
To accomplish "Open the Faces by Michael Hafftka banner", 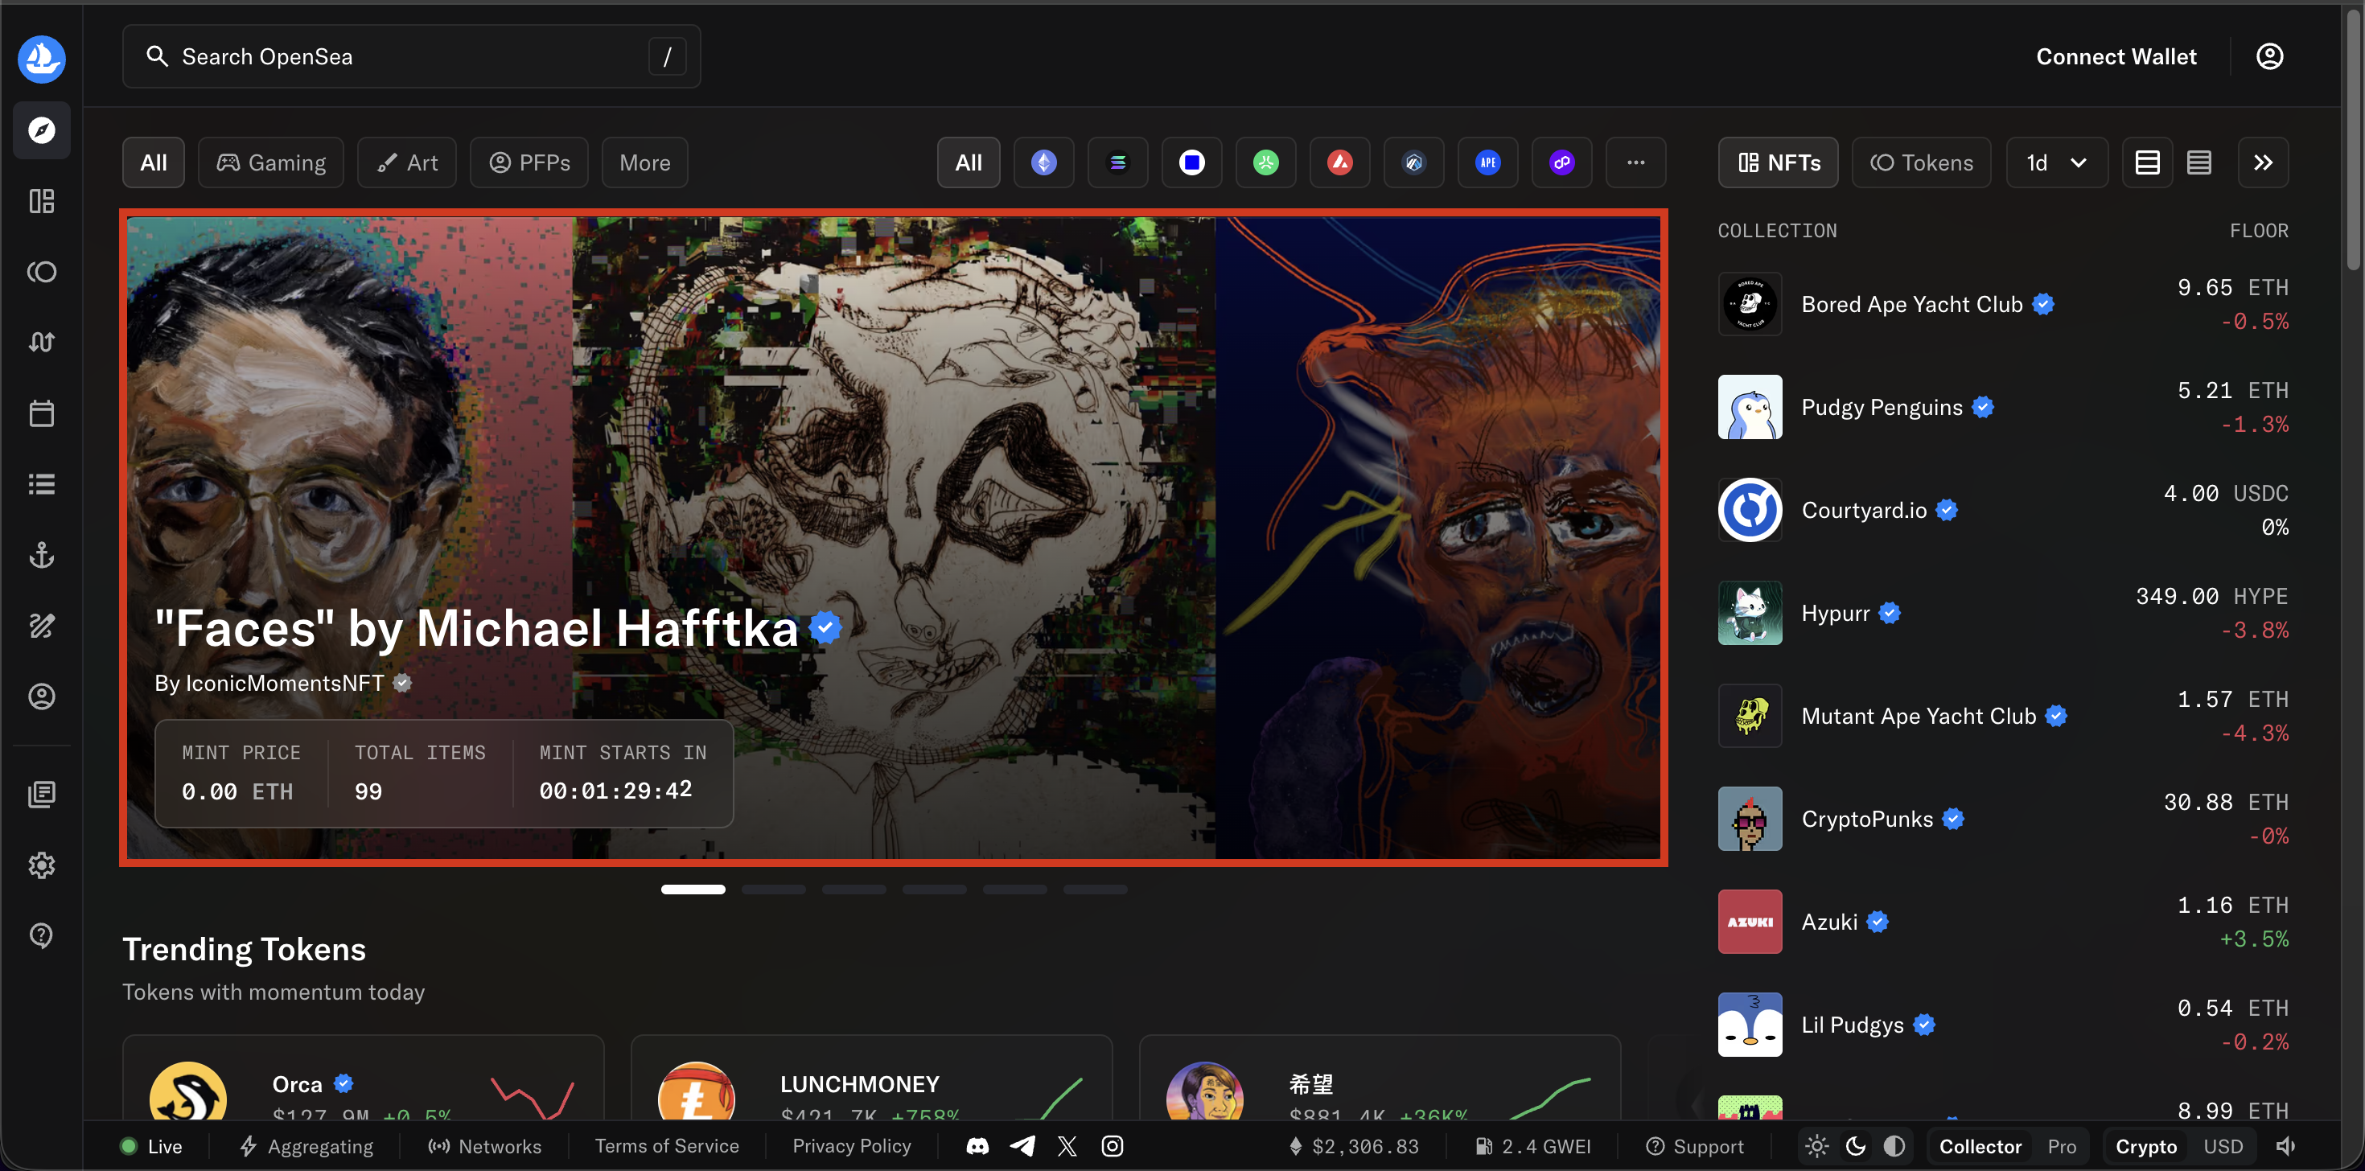I will pyautogui.click(x=893, y=538).
